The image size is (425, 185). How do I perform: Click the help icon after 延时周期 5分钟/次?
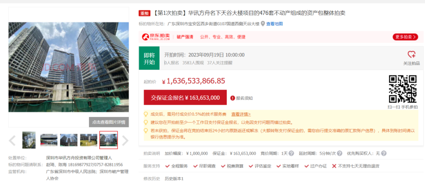click(339, 153)
